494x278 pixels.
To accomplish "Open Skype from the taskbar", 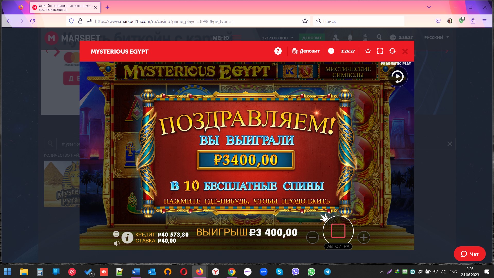I will 280,272.
